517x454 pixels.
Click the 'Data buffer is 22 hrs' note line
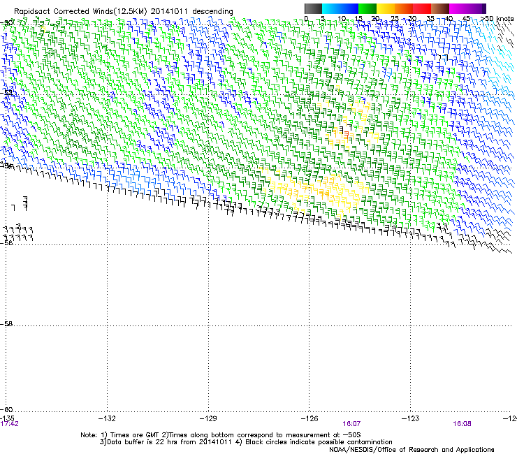pyautogui.click(x=166, y=442)
